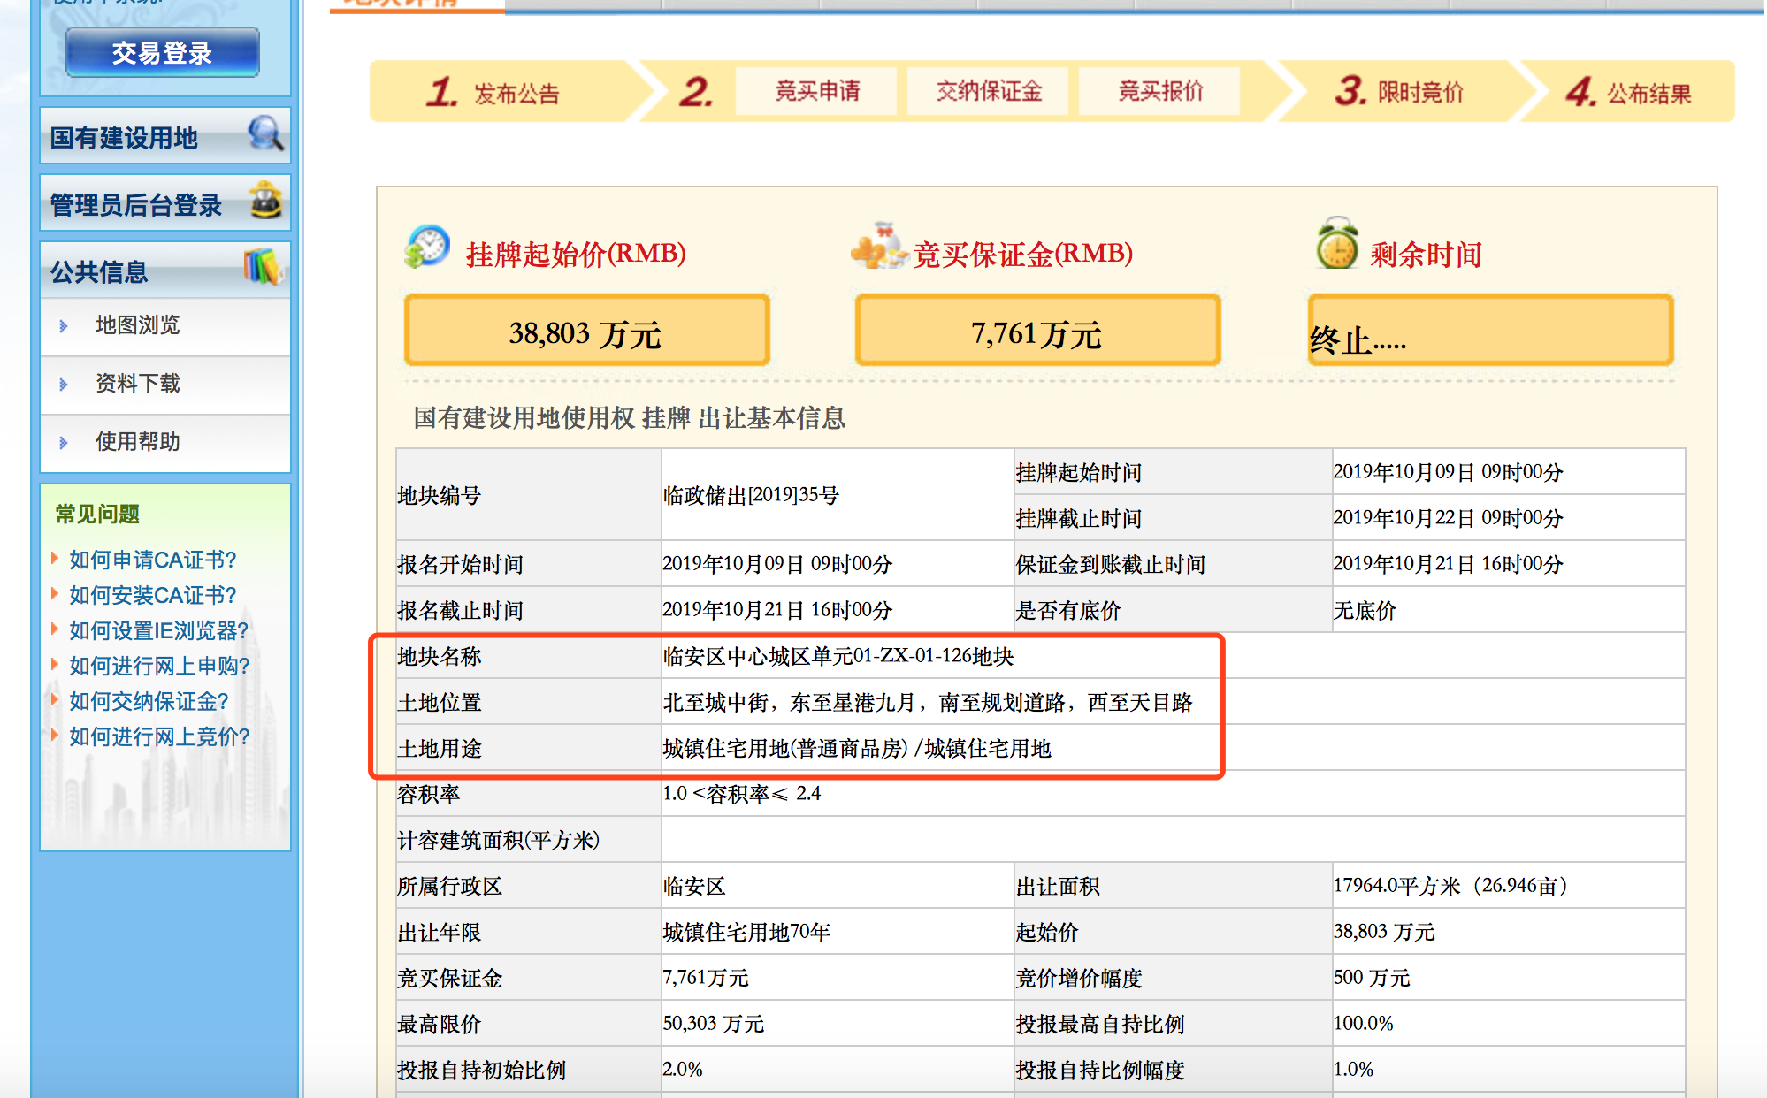Click the alarm clock icon by 剩余时间
1767x1098 pixels.
(1336, 244)
